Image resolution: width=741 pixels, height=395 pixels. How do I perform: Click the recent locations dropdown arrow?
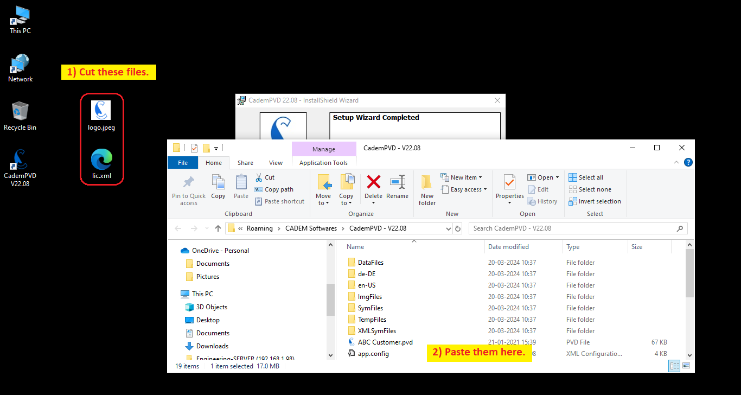206,228
